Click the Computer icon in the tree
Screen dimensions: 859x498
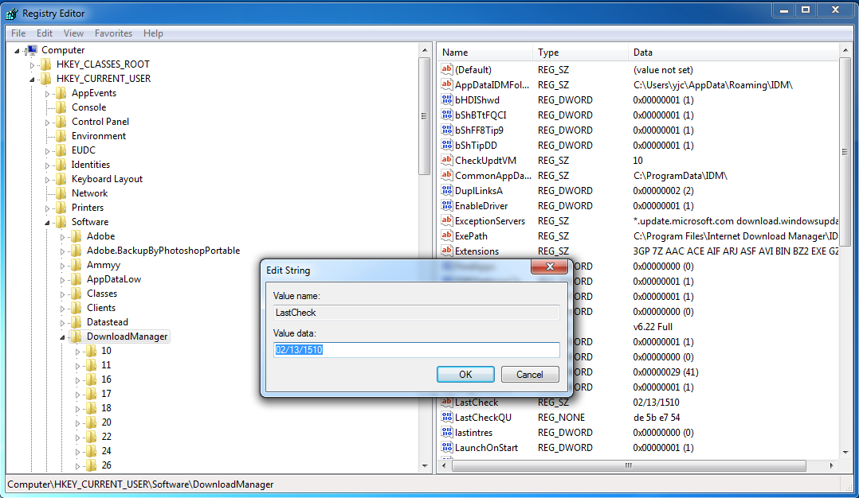(x=32, y=50)
